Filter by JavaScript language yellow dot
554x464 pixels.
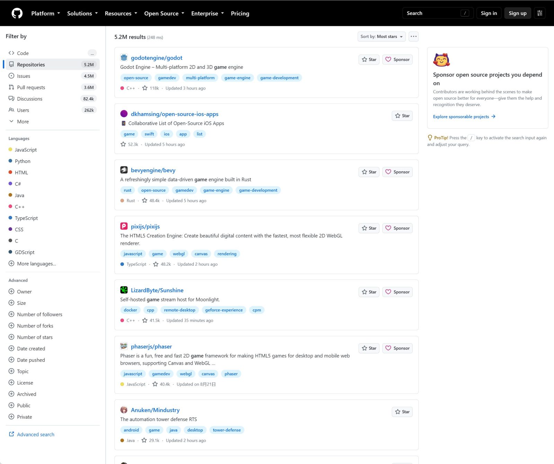(10, 150)
